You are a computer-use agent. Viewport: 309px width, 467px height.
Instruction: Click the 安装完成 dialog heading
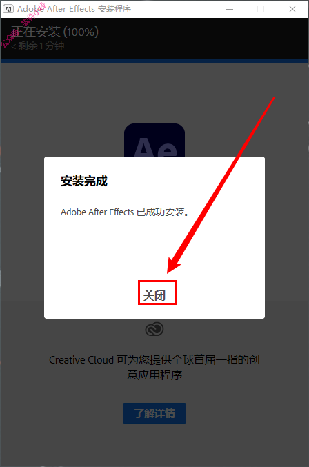[84, 181]
